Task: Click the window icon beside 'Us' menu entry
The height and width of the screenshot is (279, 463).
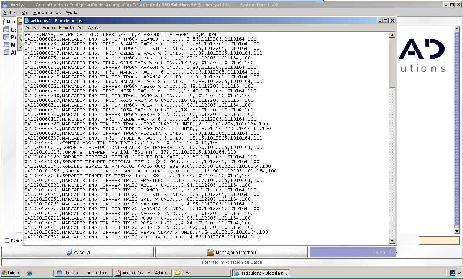Action: tap(6, 29)
